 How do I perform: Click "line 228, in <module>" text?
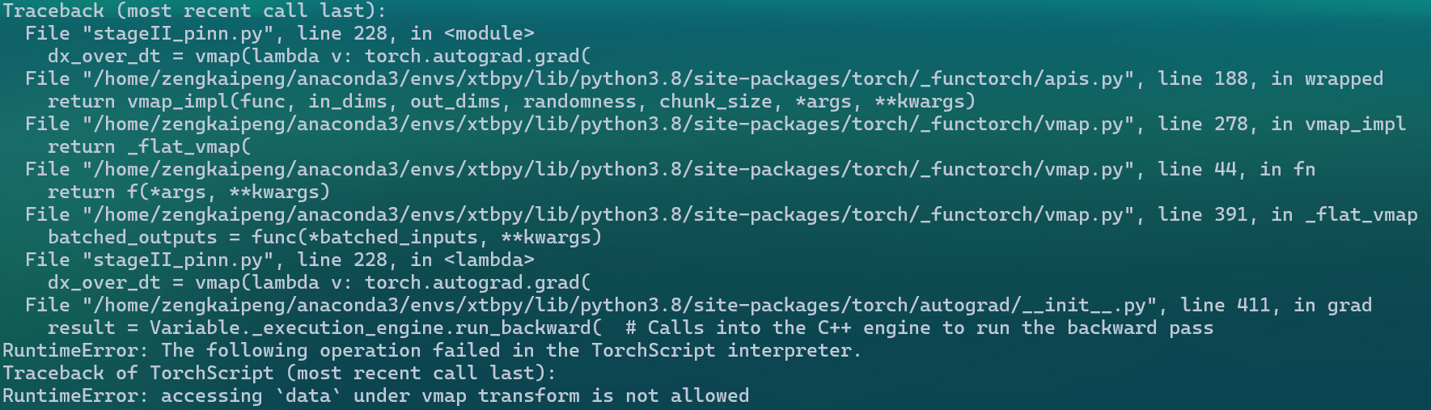[x=415, y=34]
